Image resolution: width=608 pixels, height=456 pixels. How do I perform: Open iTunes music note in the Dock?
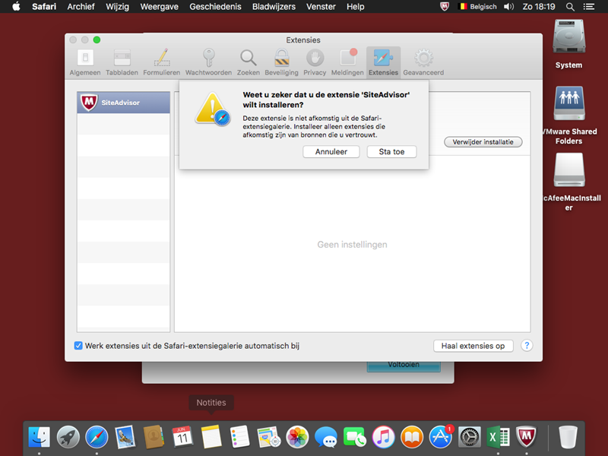(383, 437)
